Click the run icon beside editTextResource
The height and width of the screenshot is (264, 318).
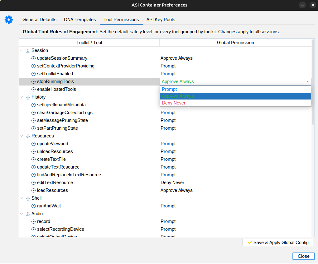(x=33, y=183)
